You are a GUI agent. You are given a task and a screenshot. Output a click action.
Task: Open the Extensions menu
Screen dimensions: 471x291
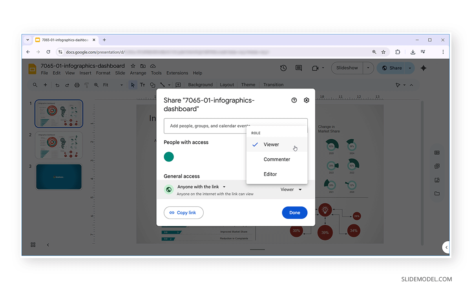coord(177,72)
